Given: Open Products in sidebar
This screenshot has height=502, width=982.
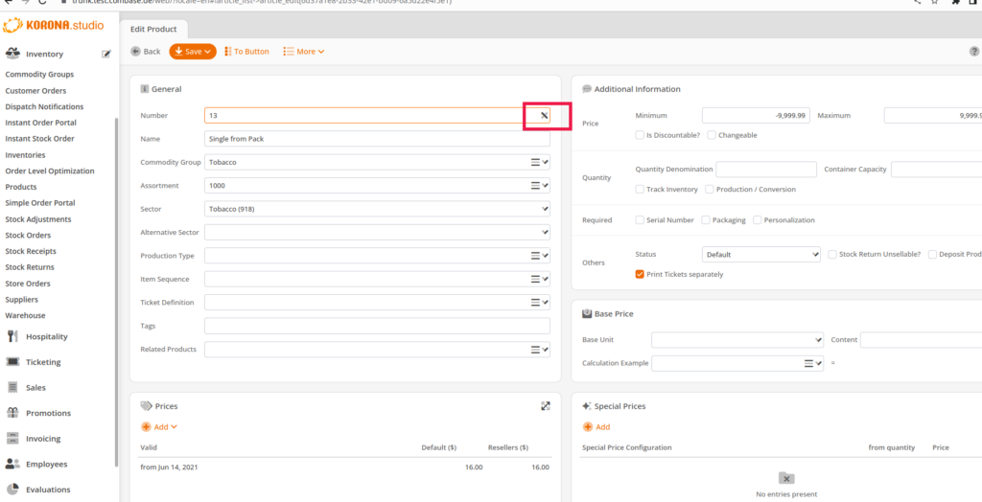Looking at the screenshot, I should click(x=21, y=187).
